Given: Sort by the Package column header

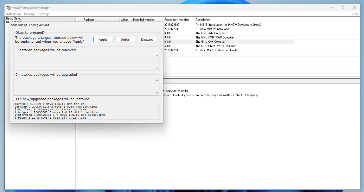Looking at the screenshot, I should coord(101,20).
